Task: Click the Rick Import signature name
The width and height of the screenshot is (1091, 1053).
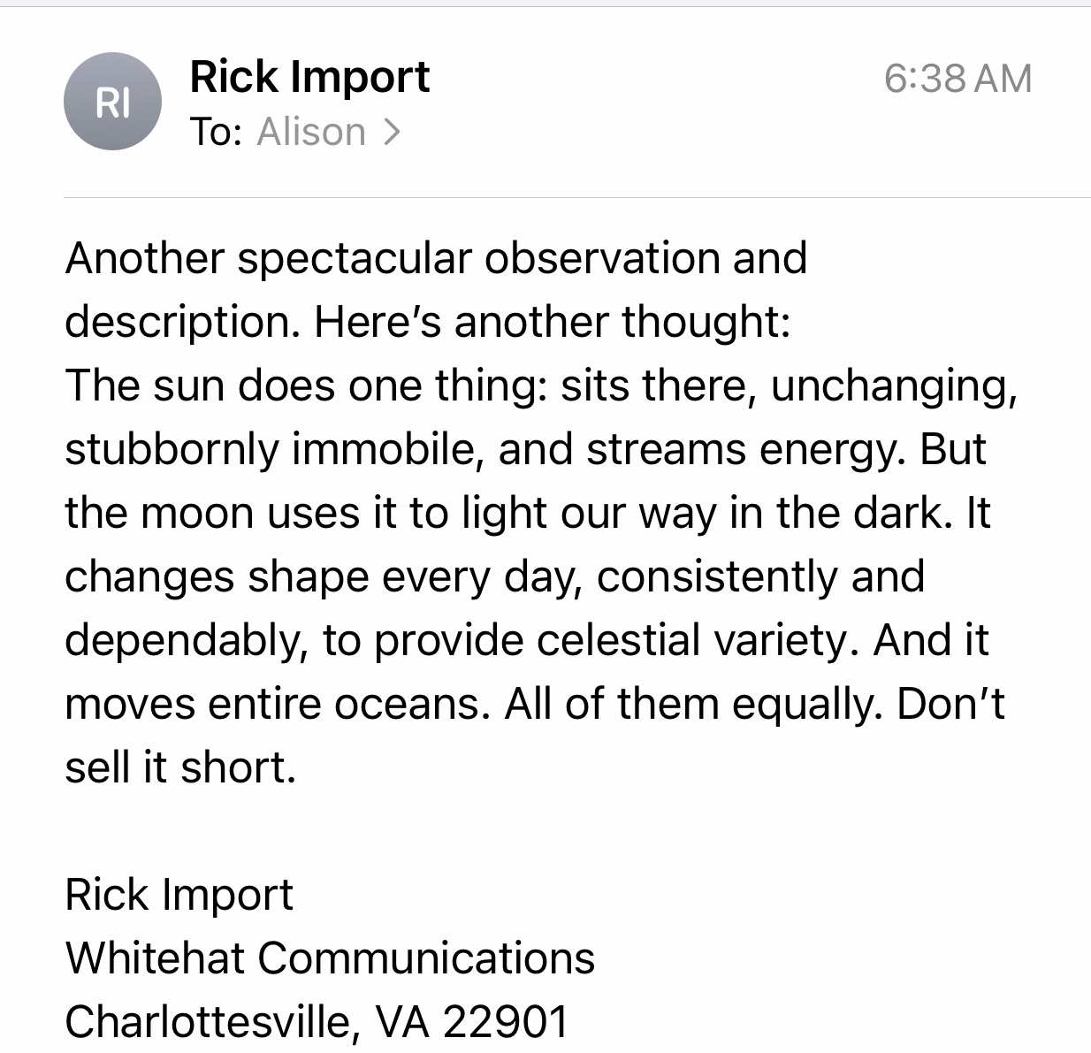Action: (x=179, y=895)
